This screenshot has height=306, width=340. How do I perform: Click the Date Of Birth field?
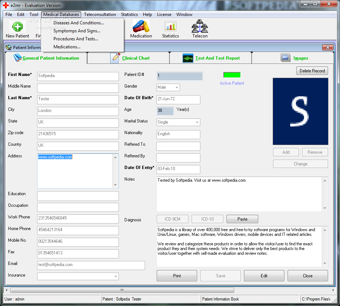(x=178, y=100)
